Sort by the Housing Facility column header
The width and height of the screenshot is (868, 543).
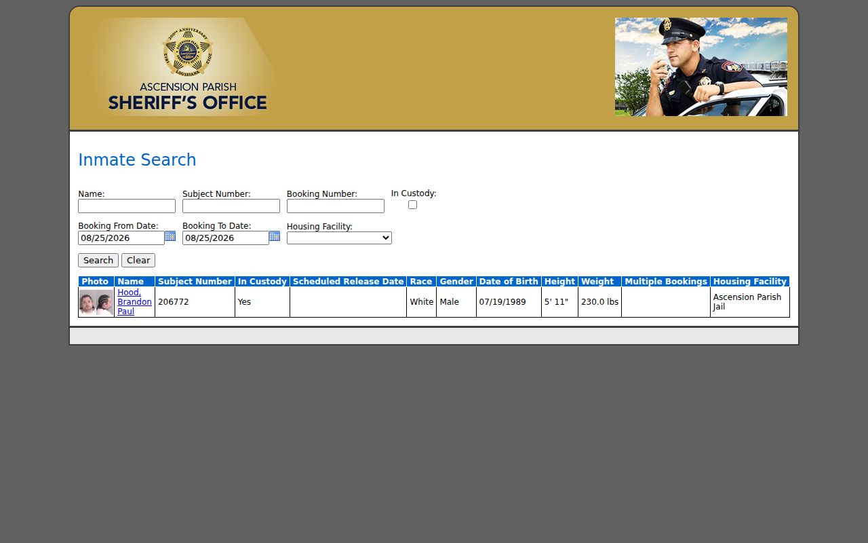point(750,282)
